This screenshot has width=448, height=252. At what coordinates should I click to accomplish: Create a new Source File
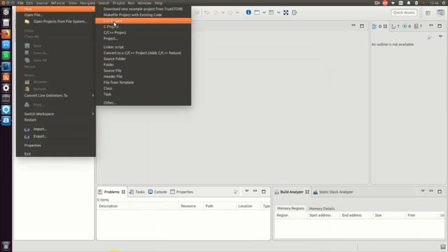(x=113, y=71)
